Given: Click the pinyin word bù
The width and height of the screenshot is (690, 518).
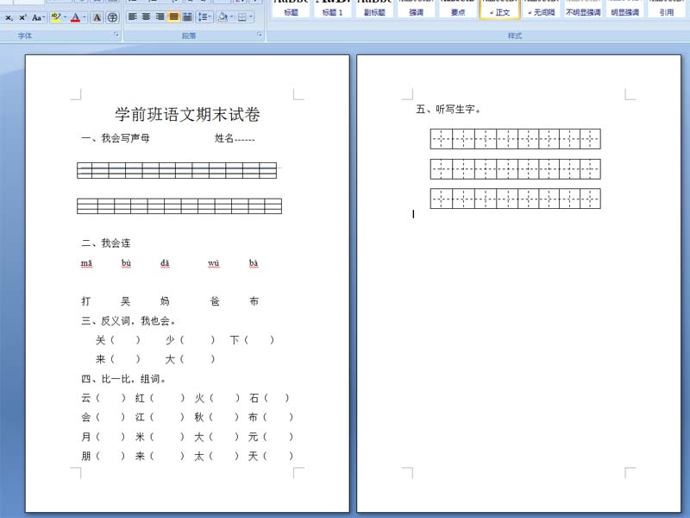Looking at the screenshot, I should tap(126, 263).
